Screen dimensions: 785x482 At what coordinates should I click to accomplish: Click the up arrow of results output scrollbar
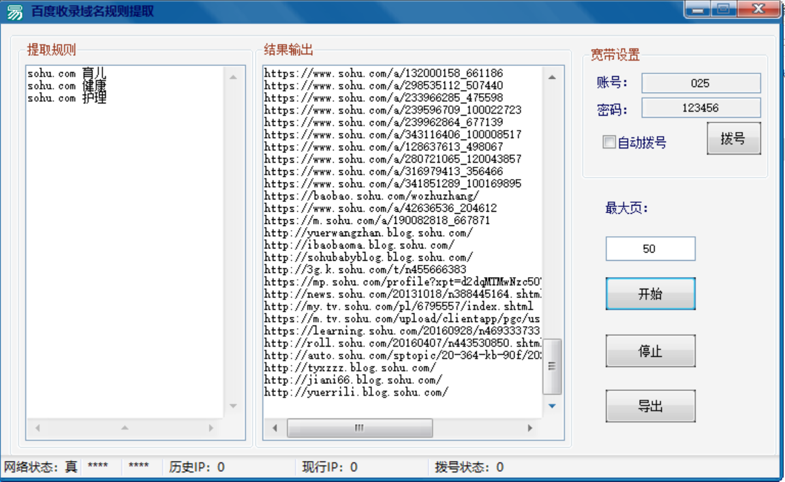point(552,77)
